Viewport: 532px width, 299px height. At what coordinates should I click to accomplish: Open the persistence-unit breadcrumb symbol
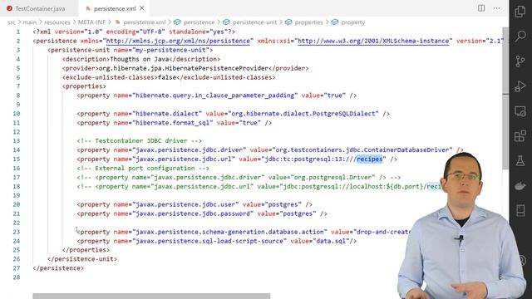[x=254, y=22]
